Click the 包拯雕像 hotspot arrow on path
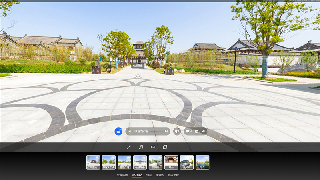 coord(138,76)
